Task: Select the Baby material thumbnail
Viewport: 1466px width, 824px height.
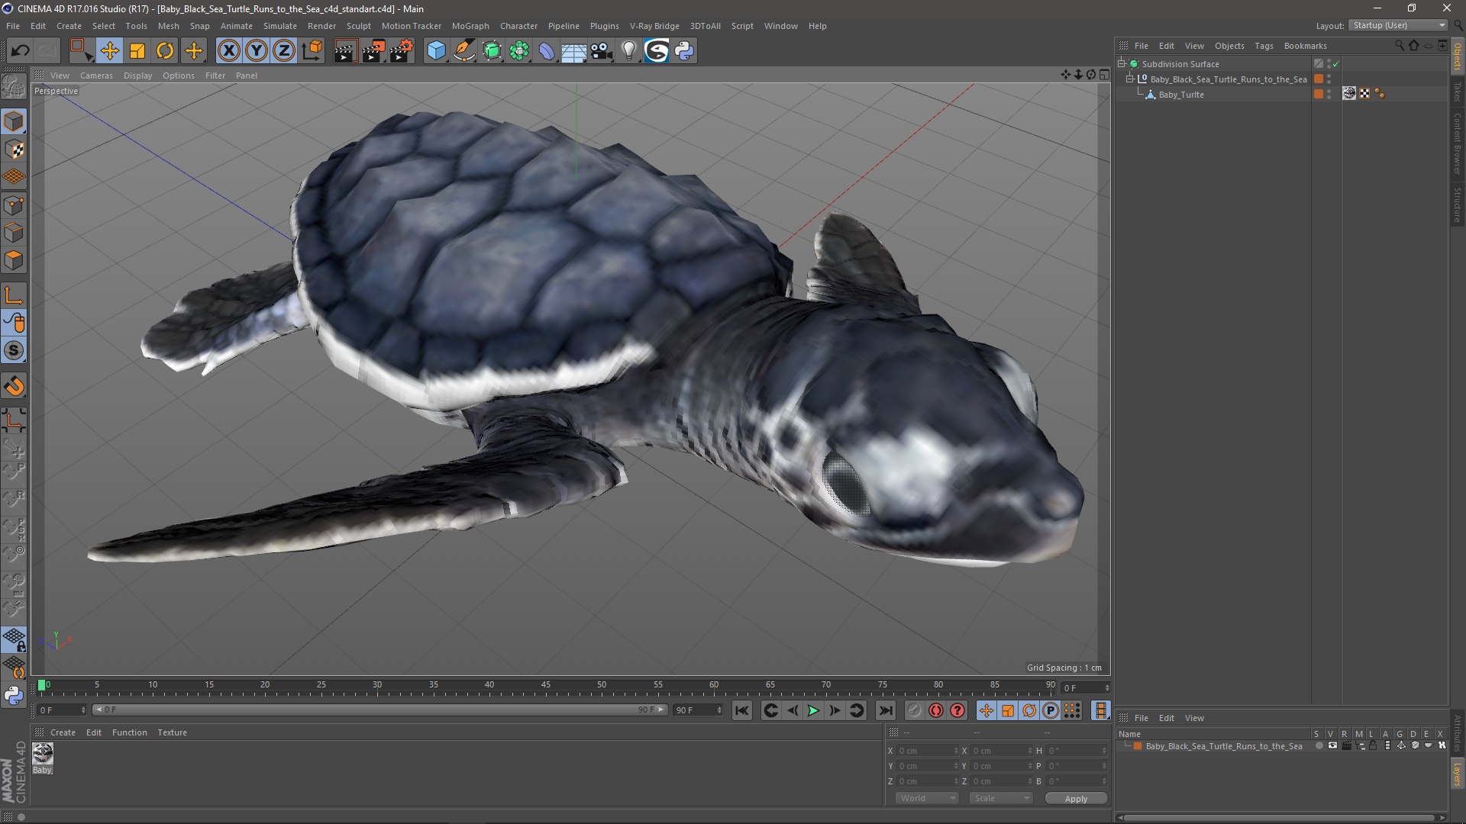Action: click(43, 754)
